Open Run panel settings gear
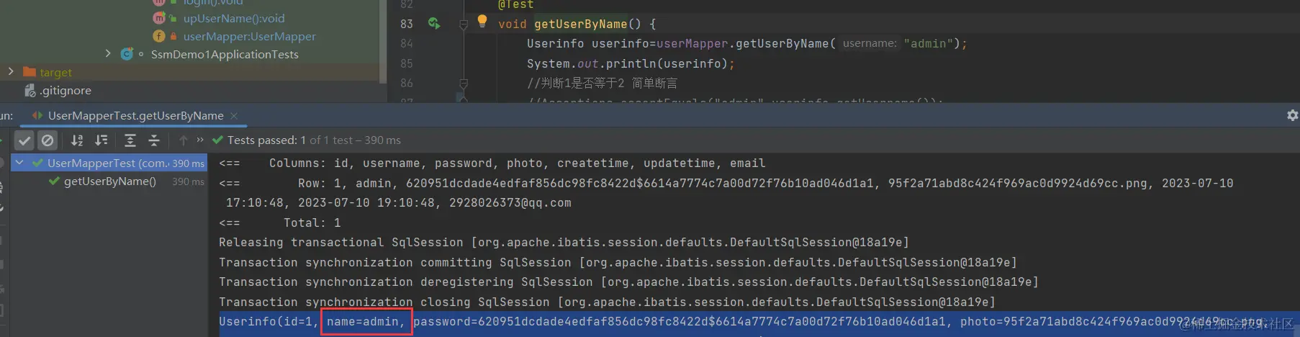Screen dimensions: 1300x337 (x=1292, y=115)
